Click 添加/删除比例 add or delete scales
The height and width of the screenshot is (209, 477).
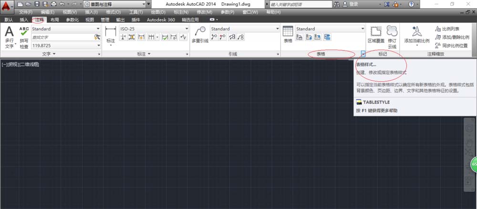click(x=452, y=37)
